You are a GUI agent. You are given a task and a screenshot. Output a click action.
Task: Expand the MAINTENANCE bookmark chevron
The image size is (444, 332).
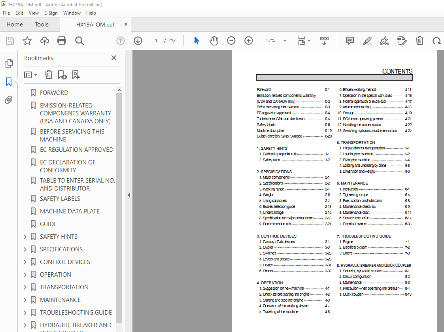click(x=25, y=300)
